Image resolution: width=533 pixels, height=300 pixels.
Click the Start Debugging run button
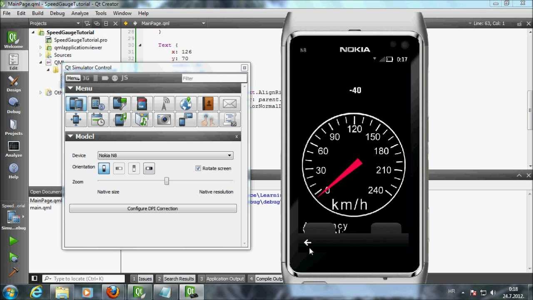tap(13, 257)
